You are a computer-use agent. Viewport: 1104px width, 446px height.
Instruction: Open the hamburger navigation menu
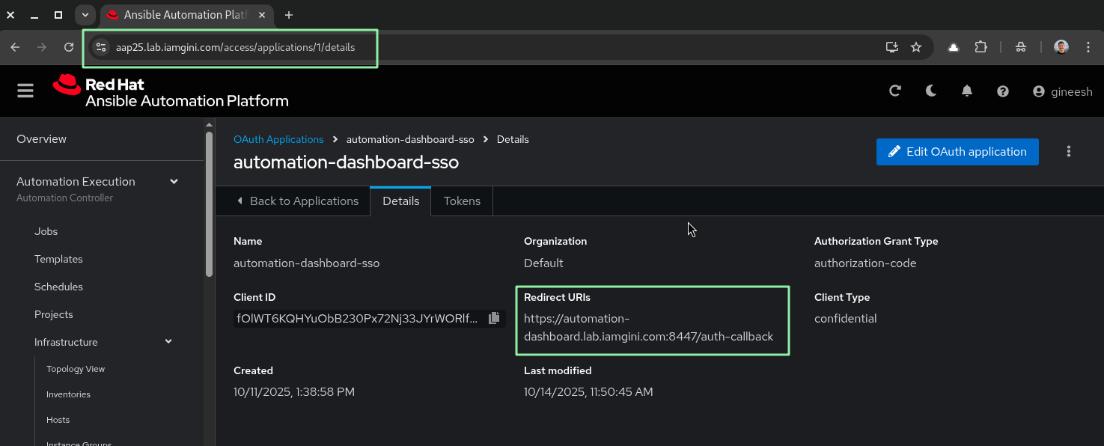25,91
